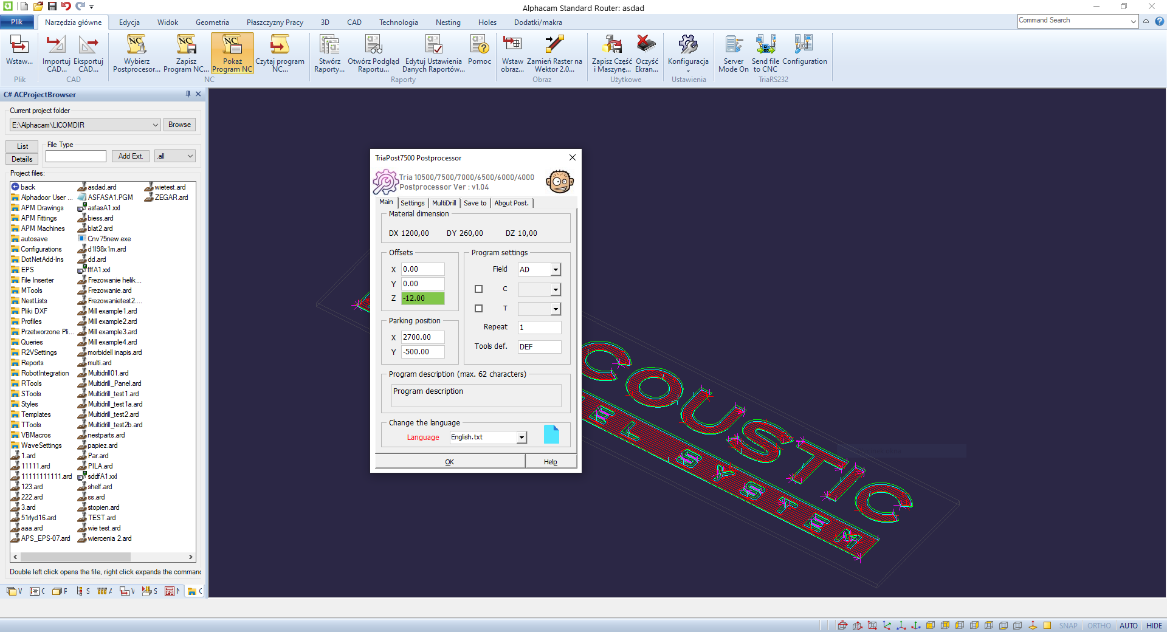Click the Browse button
This screenshot has width=1167, height=632.
click(x=179, y=125)
